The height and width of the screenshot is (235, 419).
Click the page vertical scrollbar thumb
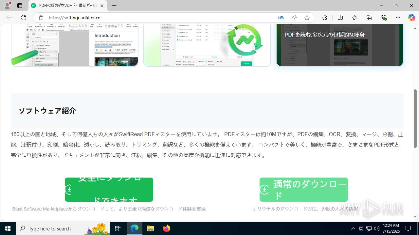pyautogui.click(x=415, y=118)
